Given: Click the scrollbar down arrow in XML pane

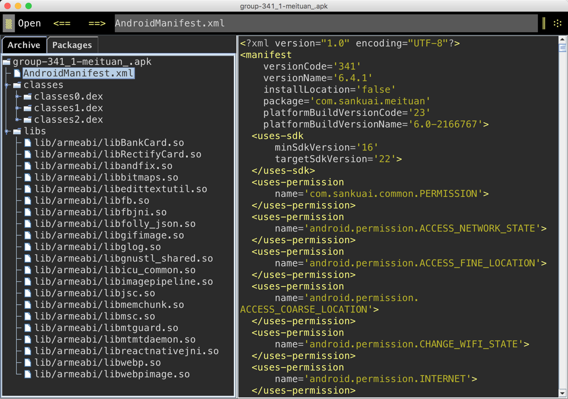Looking at the screenshot, I should pyautogui.click(x=562, y=393).
